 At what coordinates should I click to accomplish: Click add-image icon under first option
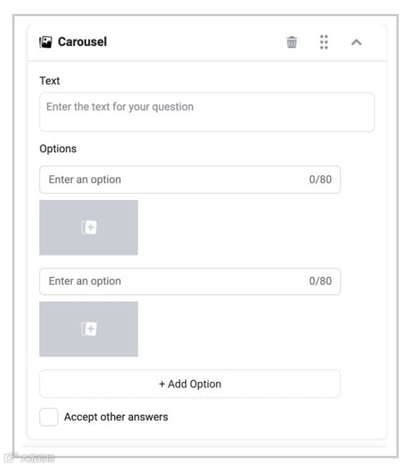pyautogui.click(x=88, y=228)
